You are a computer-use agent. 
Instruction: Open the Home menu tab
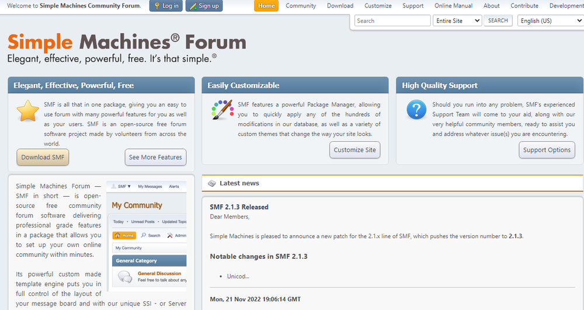point(266,6)
